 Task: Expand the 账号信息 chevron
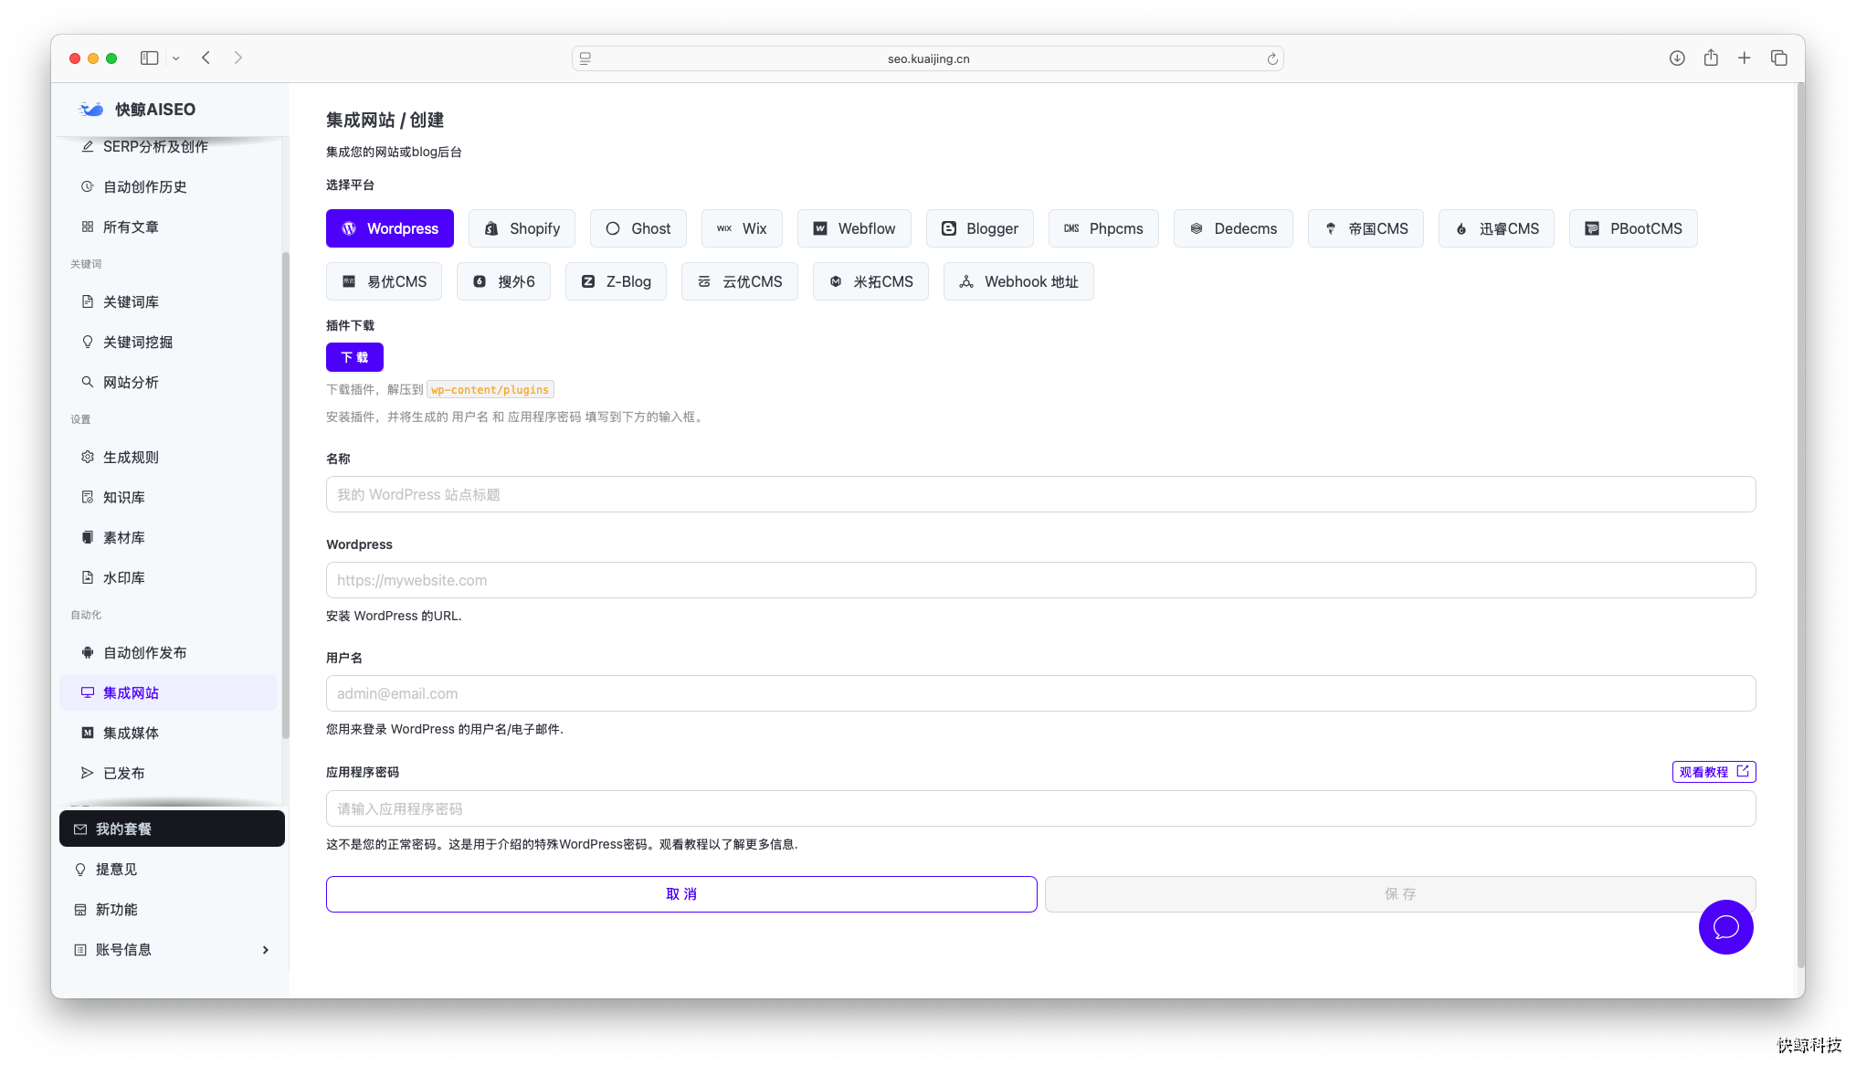click(x=266, y=950)
